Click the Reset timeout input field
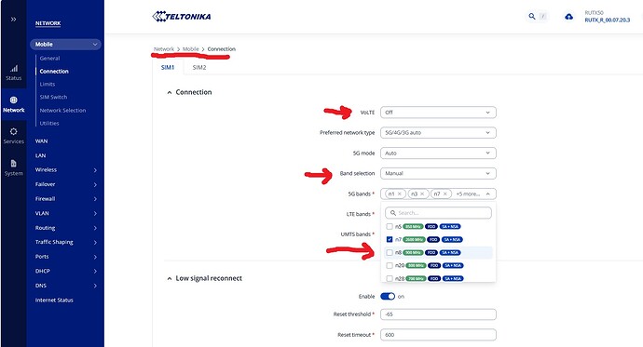The height and width of the screenshot is (347, 643). (438, 335)
